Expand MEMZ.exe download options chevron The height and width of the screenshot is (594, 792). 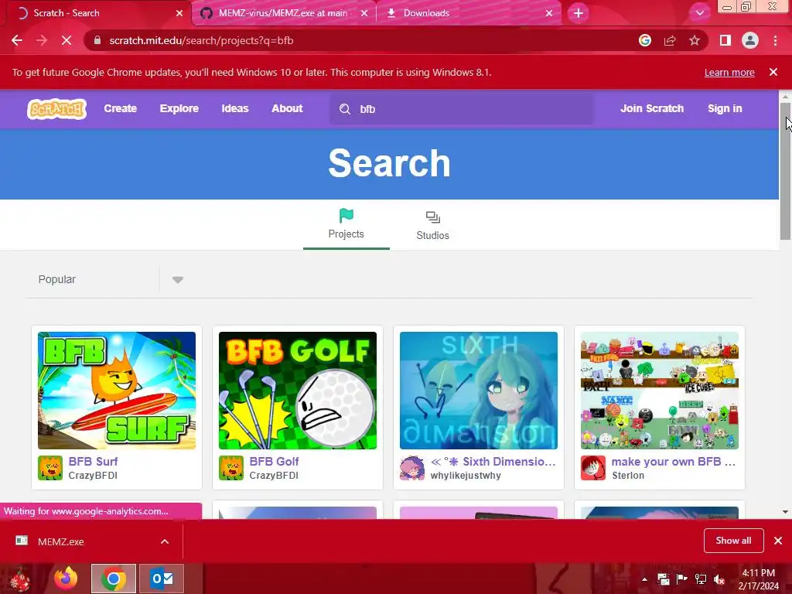165,541
